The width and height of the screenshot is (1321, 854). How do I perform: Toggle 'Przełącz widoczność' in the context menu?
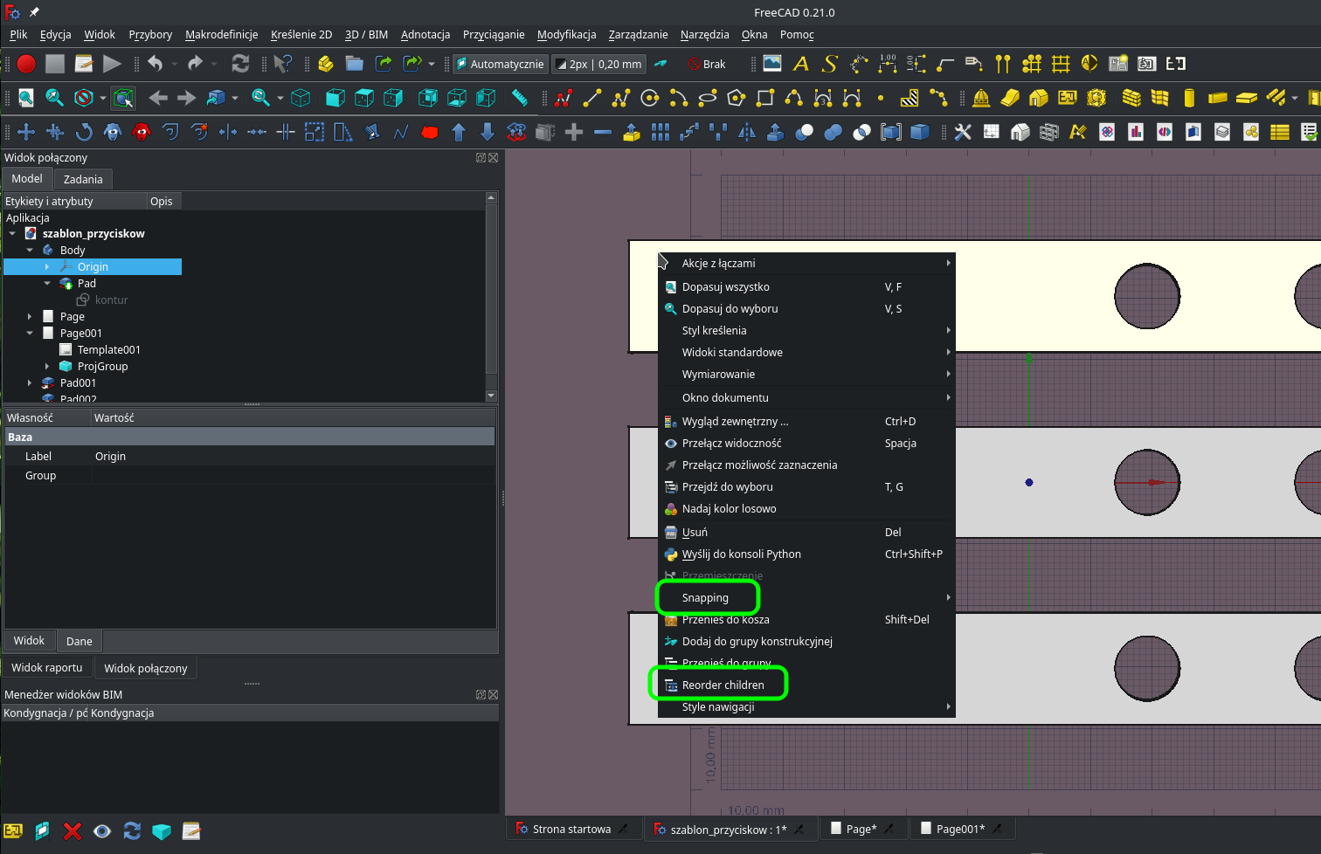tap(734, 443)
